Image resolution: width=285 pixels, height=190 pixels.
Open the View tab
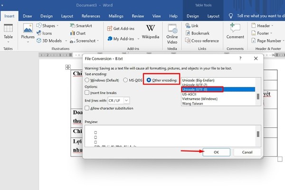pyautogui.click(x=156, y=16)
